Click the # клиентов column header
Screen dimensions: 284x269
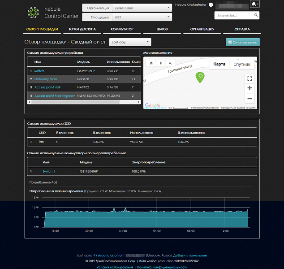pyautogui.click(x=65, y=133)
